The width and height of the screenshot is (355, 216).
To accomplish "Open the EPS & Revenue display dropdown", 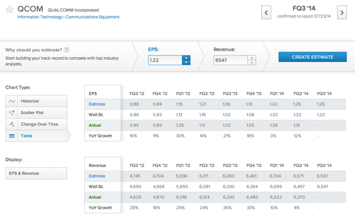I will (36, 173).
